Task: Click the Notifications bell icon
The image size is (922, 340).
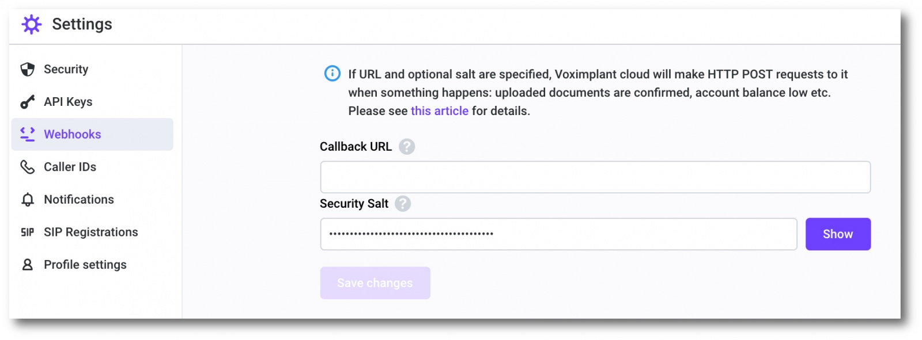Action: pyautogui.click(x=27, y=200)
